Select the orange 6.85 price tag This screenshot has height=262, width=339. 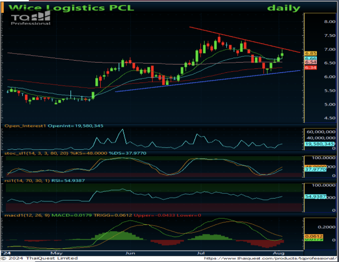click(311, 53)
